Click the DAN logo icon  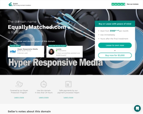11,4
